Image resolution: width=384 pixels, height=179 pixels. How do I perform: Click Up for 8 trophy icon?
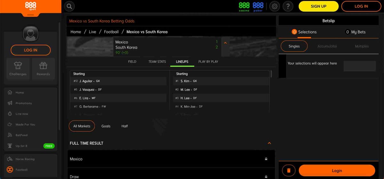[10, 146]
